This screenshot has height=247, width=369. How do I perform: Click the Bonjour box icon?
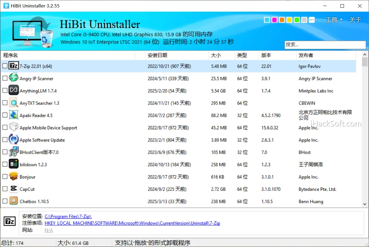coord(13,177)
